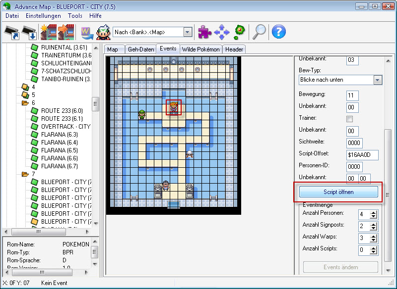Click the blue question mark help icon

pos(278,32)
